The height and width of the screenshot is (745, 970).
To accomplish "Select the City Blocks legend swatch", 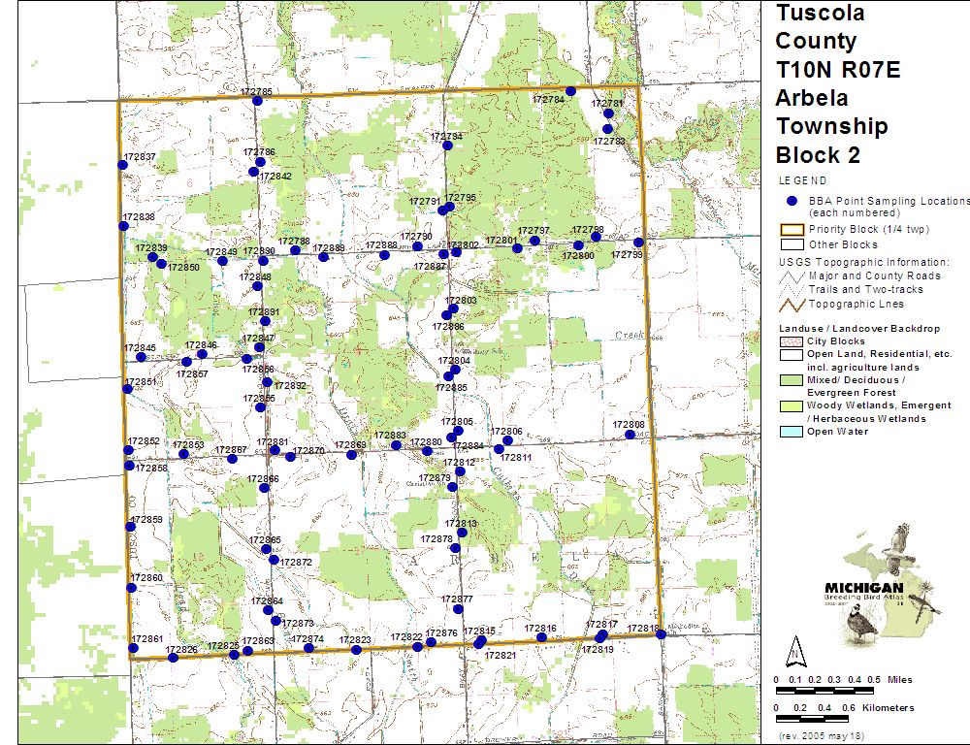I will pyautogui.click(x=791, y=341).
